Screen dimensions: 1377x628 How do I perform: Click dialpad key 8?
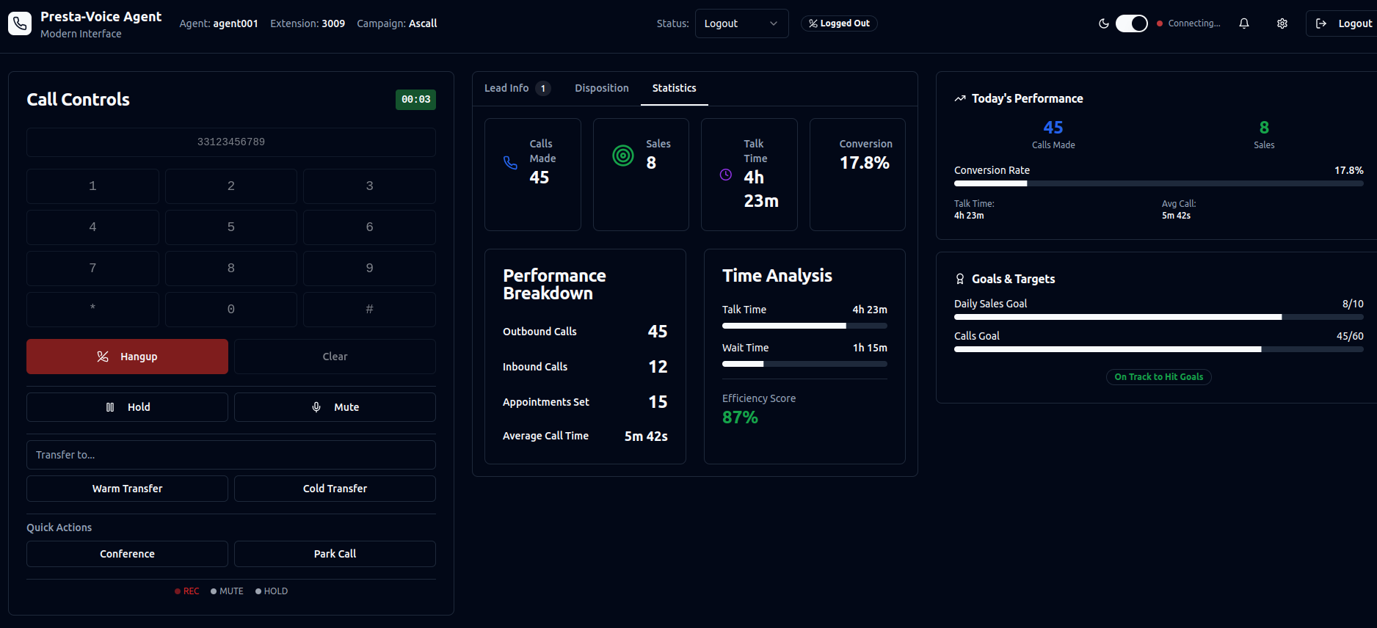(231, 269)
